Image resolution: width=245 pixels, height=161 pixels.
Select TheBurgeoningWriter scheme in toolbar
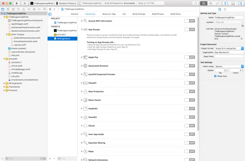[x=42, y=3]
